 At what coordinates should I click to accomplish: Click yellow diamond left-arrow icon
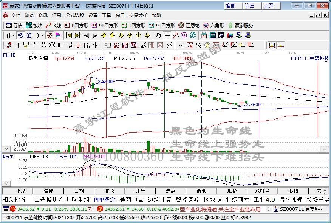(104, 35)
